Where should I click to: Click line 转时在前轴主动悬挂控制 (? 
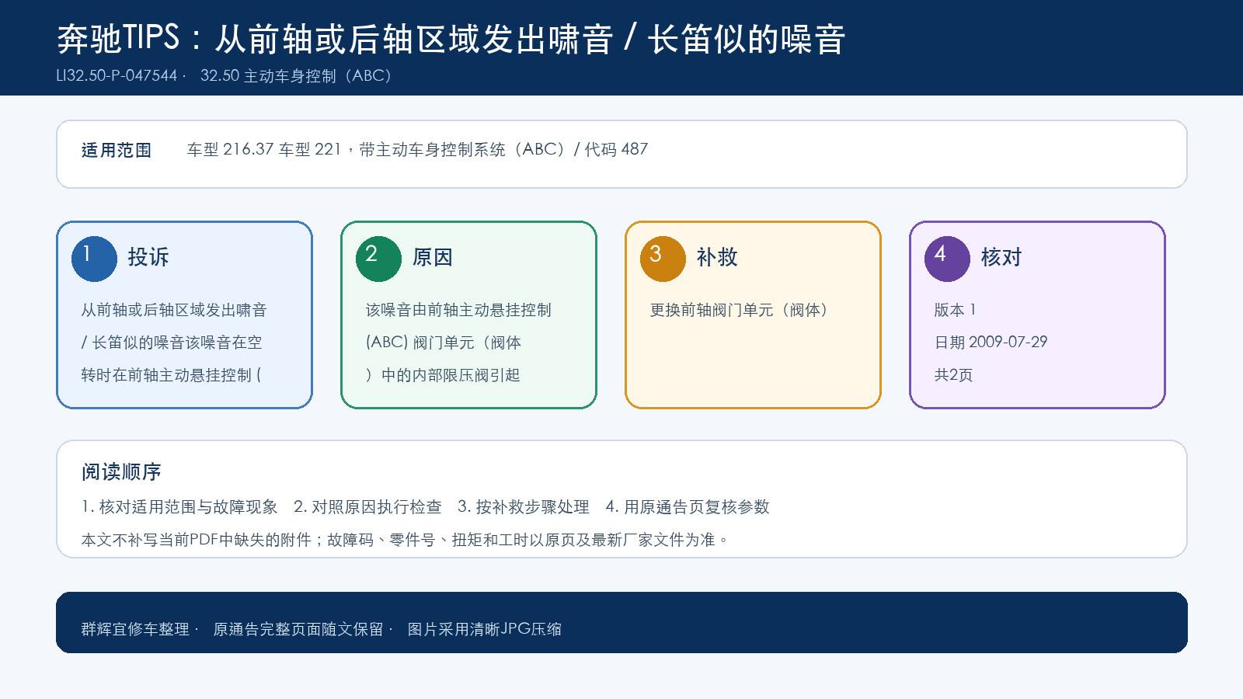click(x=171, y=375)
